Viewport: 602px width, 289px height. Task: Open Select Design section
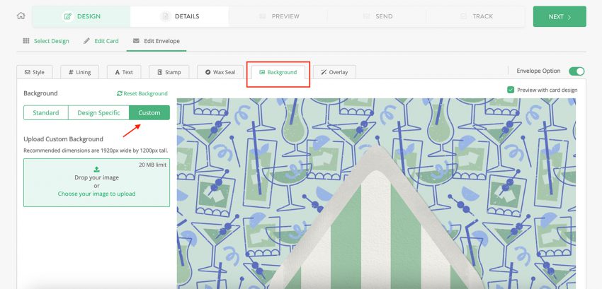(x=46, y=41)
